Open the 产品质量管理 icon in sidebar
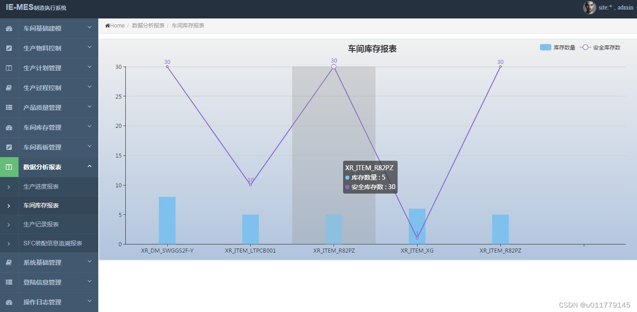 (9, 108)
